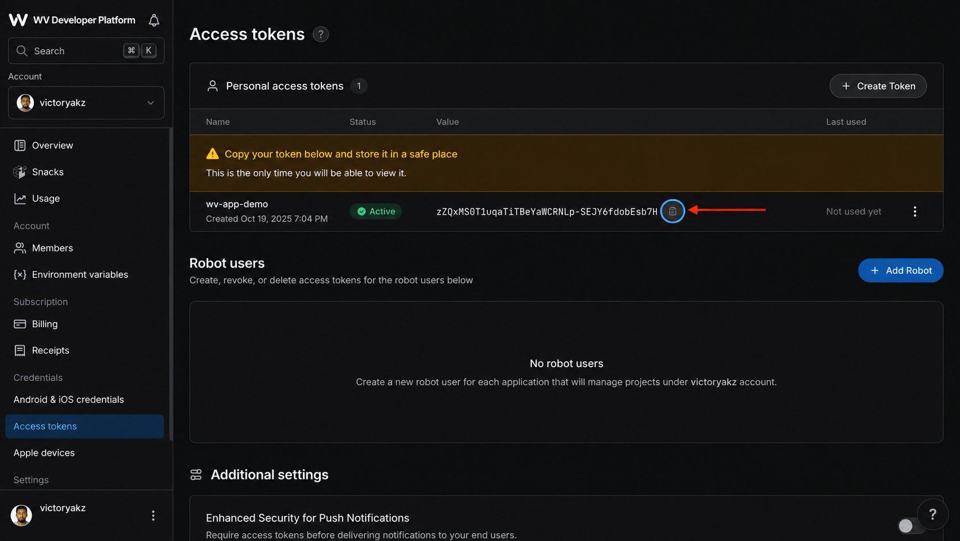Open help icon next to Access tokens
Viewport: 960px width, 541px height.
click(321, 34)
